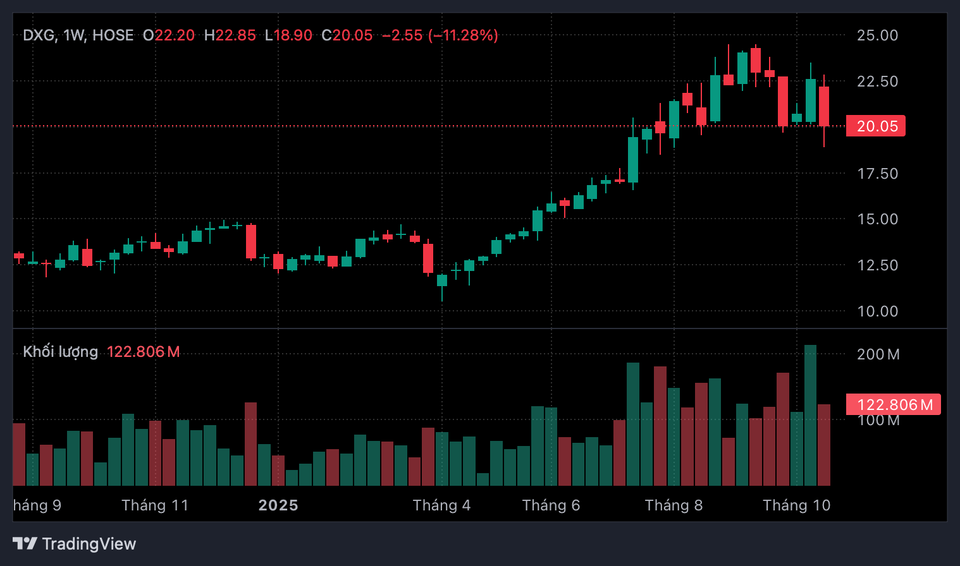Select the 2025 year marker on time axis
This screenshot has width=960, height=566.
point(278,505)
